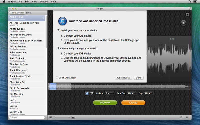Select All This I've Done For You
The image size is (200, 125).
26,24
